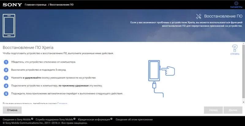Screen dimensions: 245x126
Task: Click the SONY logo
Action: (12, 5)
